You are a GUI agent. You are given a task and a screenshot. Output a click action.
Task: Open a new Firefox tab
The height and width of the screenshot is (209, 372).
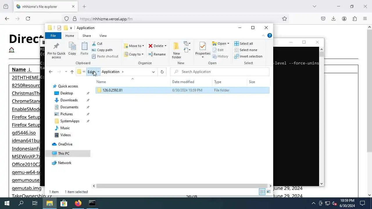pyautogui.click(x=84, y=6)
